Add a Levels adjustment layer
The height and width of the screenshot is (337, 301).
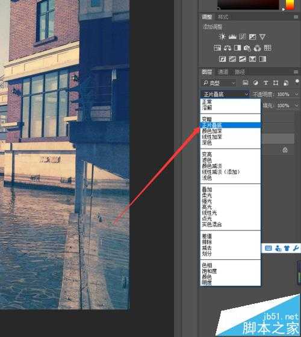click(x=232, y=37)
